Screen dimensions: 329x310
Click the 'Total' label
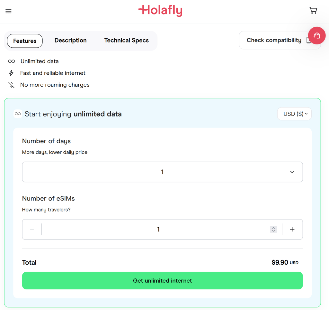[x=29, y=262]
